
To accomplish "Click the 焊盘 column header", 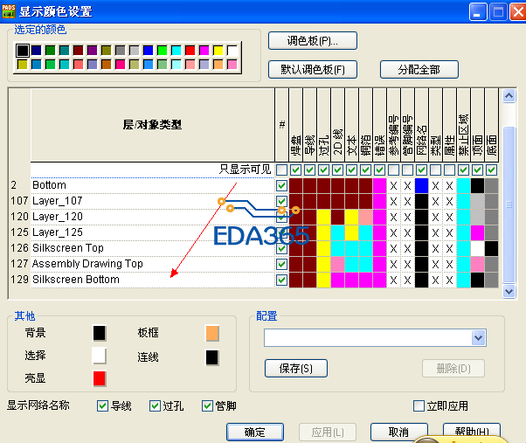I will coord(296,126).
